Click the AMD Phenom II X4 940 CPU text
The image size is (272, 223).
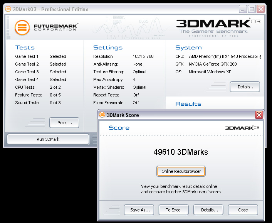click(225, 56)
